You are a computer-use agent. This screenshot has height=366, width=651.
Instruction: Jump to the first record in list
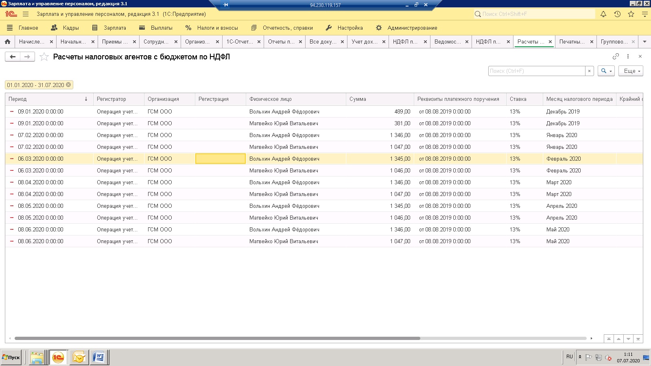[609, 338]
